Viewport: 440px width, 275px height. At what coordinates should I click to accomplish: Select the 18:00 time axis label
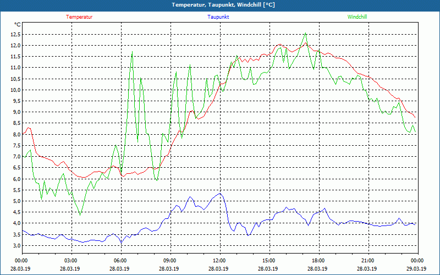click(x=318, y=261)
